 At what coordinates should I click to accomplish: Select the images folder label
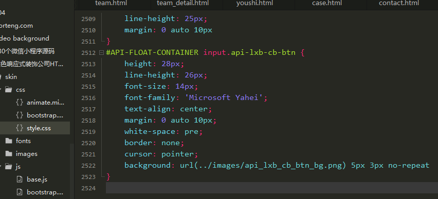[27, 154]
